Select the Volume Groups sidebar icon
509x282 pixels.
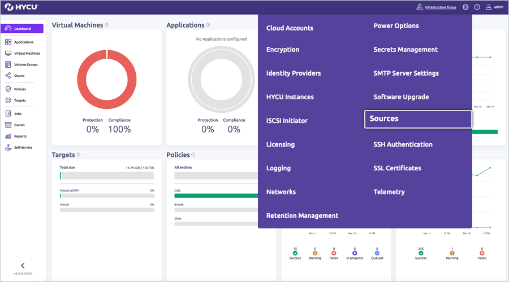coord(8,65)
